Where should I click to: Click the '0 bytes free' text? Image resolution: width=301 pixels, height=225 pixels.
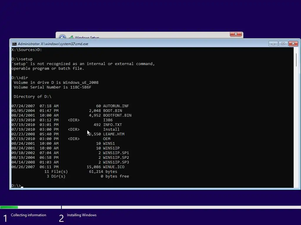tap(115, 176)
